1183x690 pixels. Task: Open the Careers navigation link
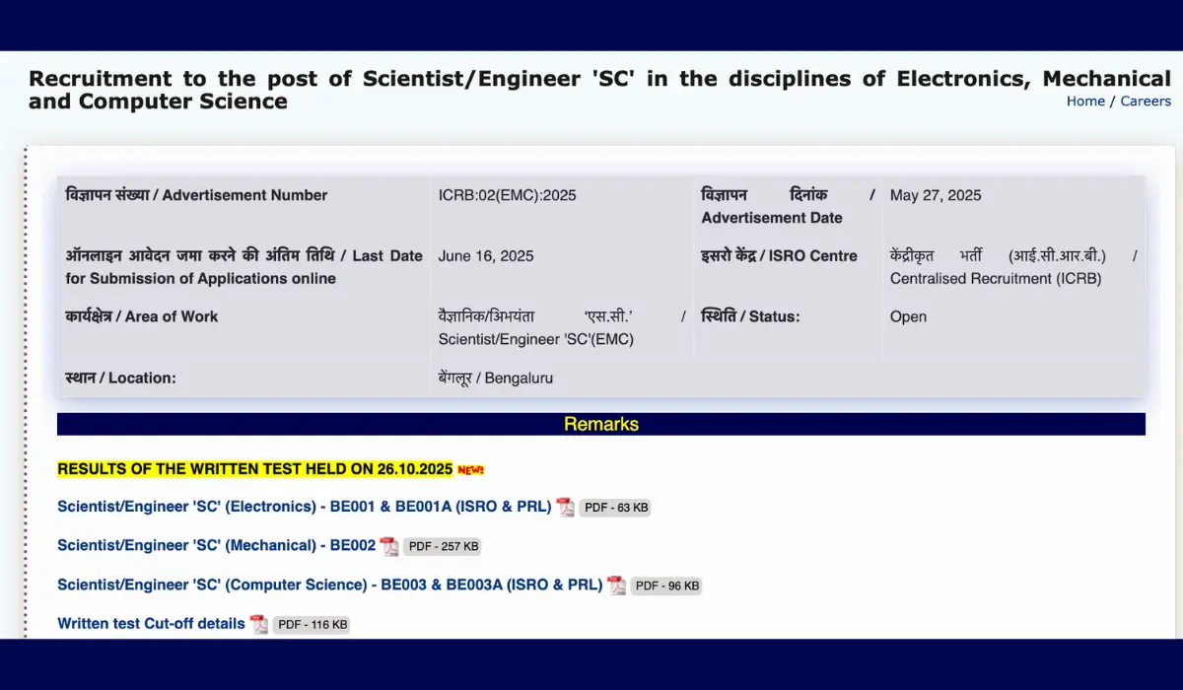(x=1146, y=101)
